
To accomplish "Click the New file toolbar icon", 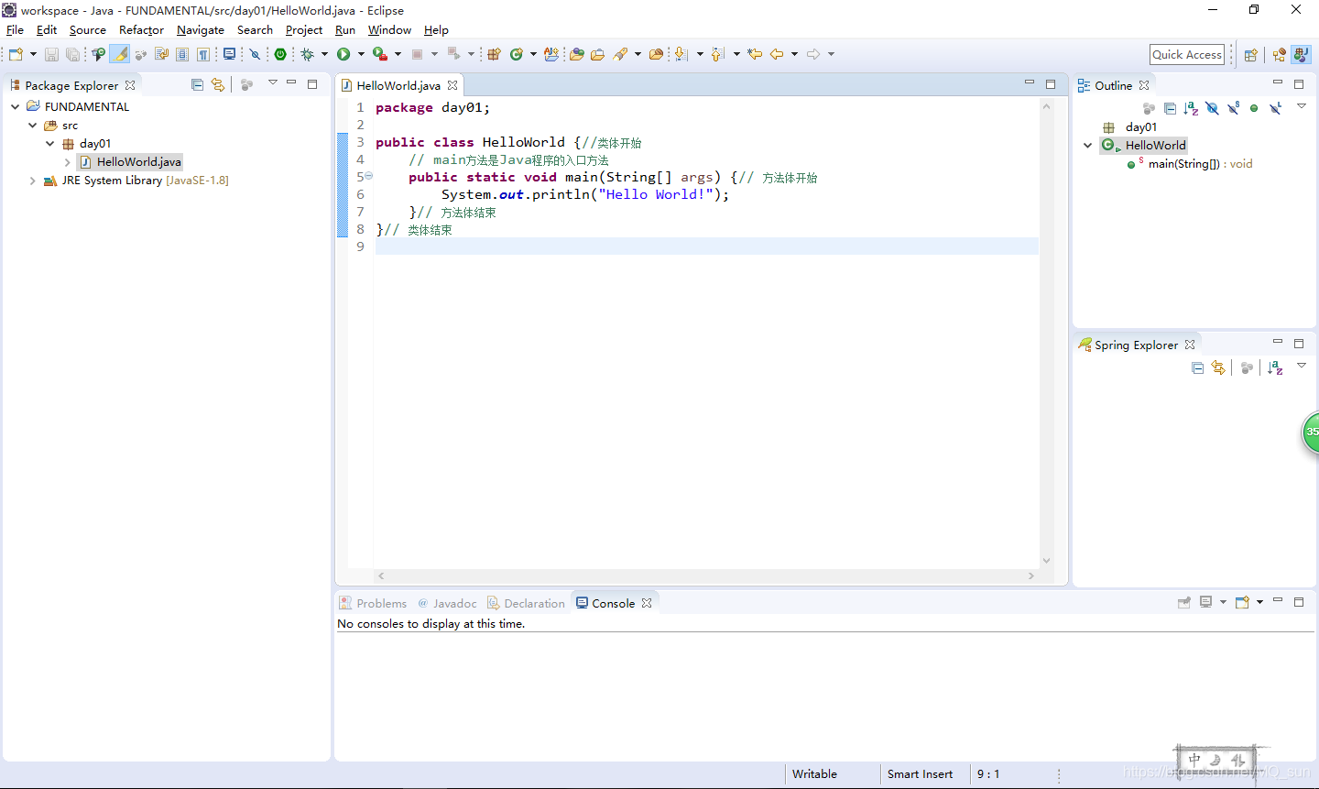I will (x=16, y=54).
